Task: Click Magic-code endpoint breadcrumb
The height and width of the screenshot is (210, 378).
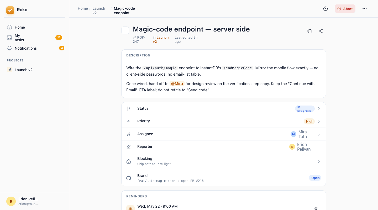Action: click(124, 10)
